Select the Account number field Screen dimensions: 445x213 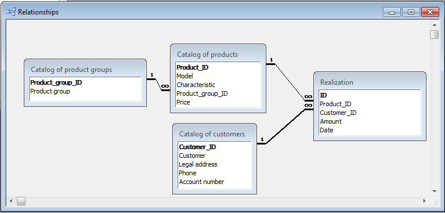pyautogui.click(x=215, y=182)
